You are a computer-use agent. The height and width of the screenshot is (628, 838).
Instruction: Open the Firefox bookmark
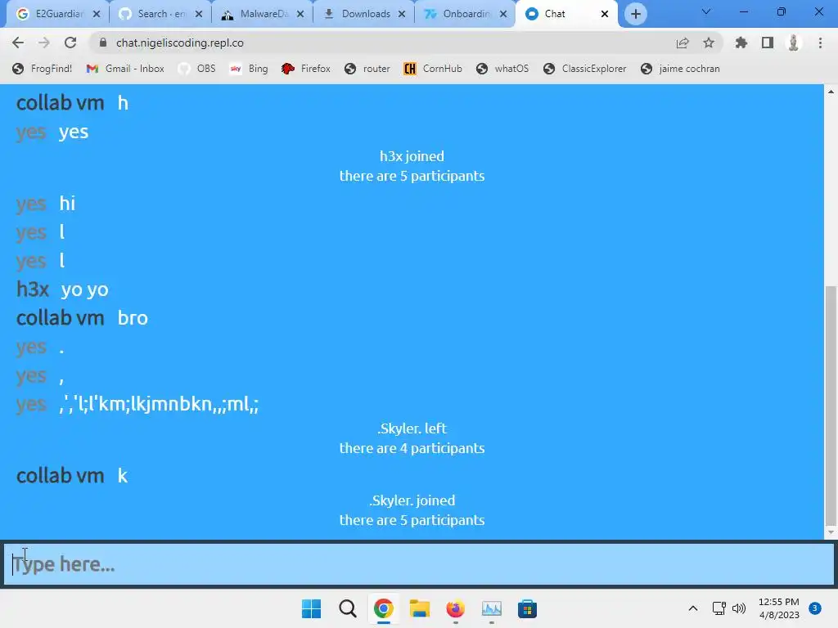coord(306,69)
